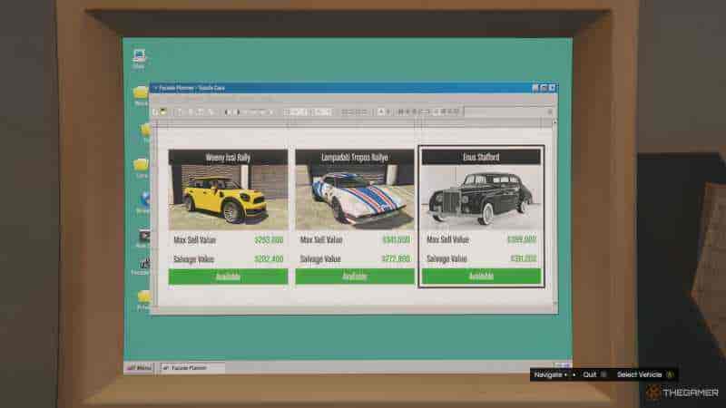Select the Enus Stafford car thumbnail
The image size is (726, 408).
tap(481, 198)
